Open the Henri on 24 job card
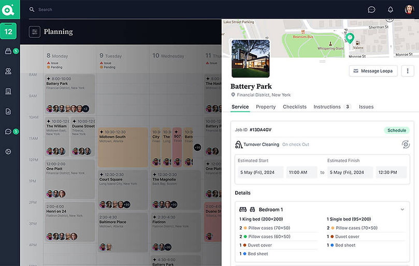Image resolution: width=419 pixels, height=266 pixels. click(x=69, y=222)
